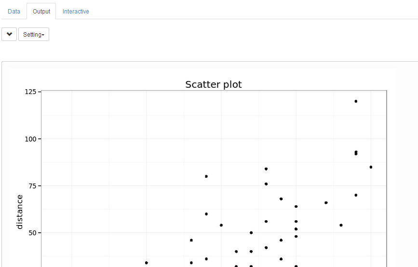Select the highest data point near 120
418x267 pixels.
click(x=356, y=101)
